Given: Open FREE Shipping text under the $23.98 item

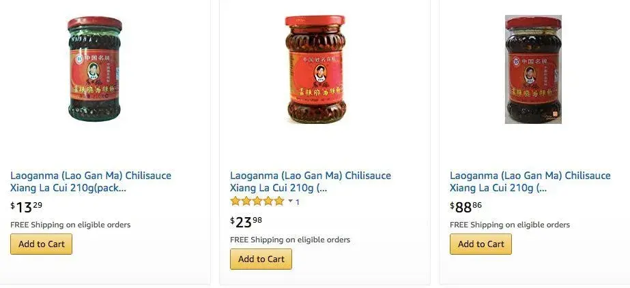Looking at the screenshot, I should click(x=290, y=240).
